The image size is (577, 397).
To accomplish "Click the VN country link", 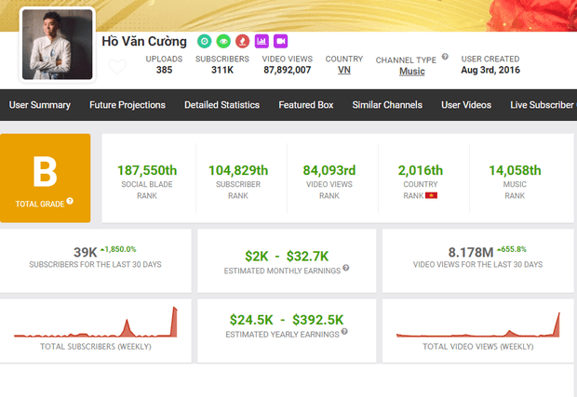I will [344, 71].
